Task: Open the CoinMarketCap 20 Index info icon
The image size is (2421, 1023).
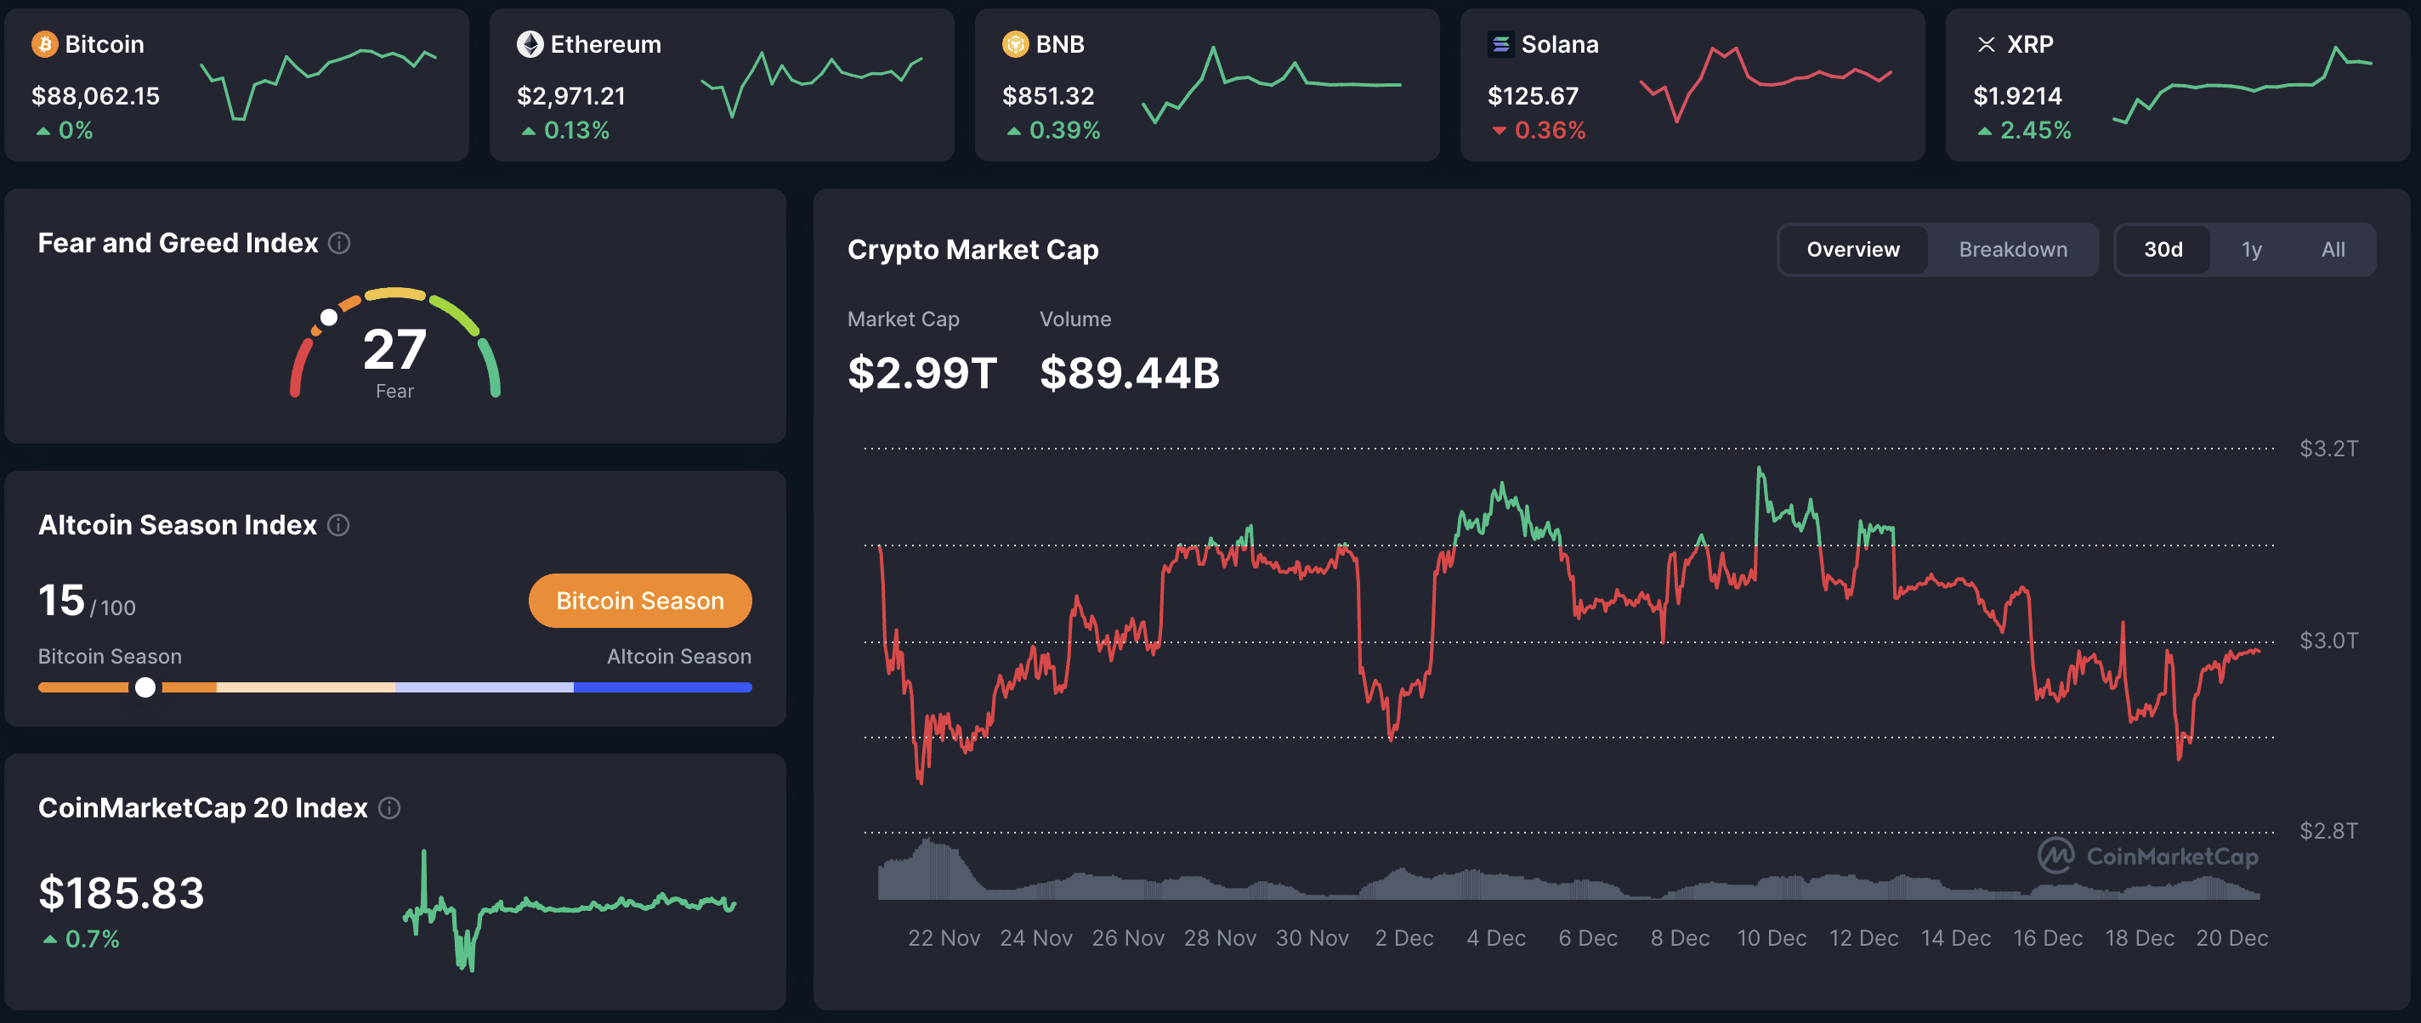Action: pos(388,808)
